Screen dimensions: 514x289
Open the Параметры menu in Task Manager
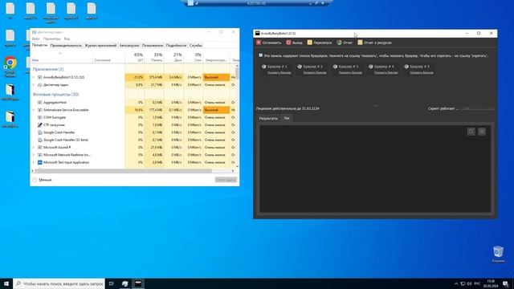51,39
